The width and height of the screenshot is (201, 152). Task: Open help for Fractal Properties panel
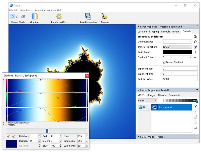click(x=197, y=90)
